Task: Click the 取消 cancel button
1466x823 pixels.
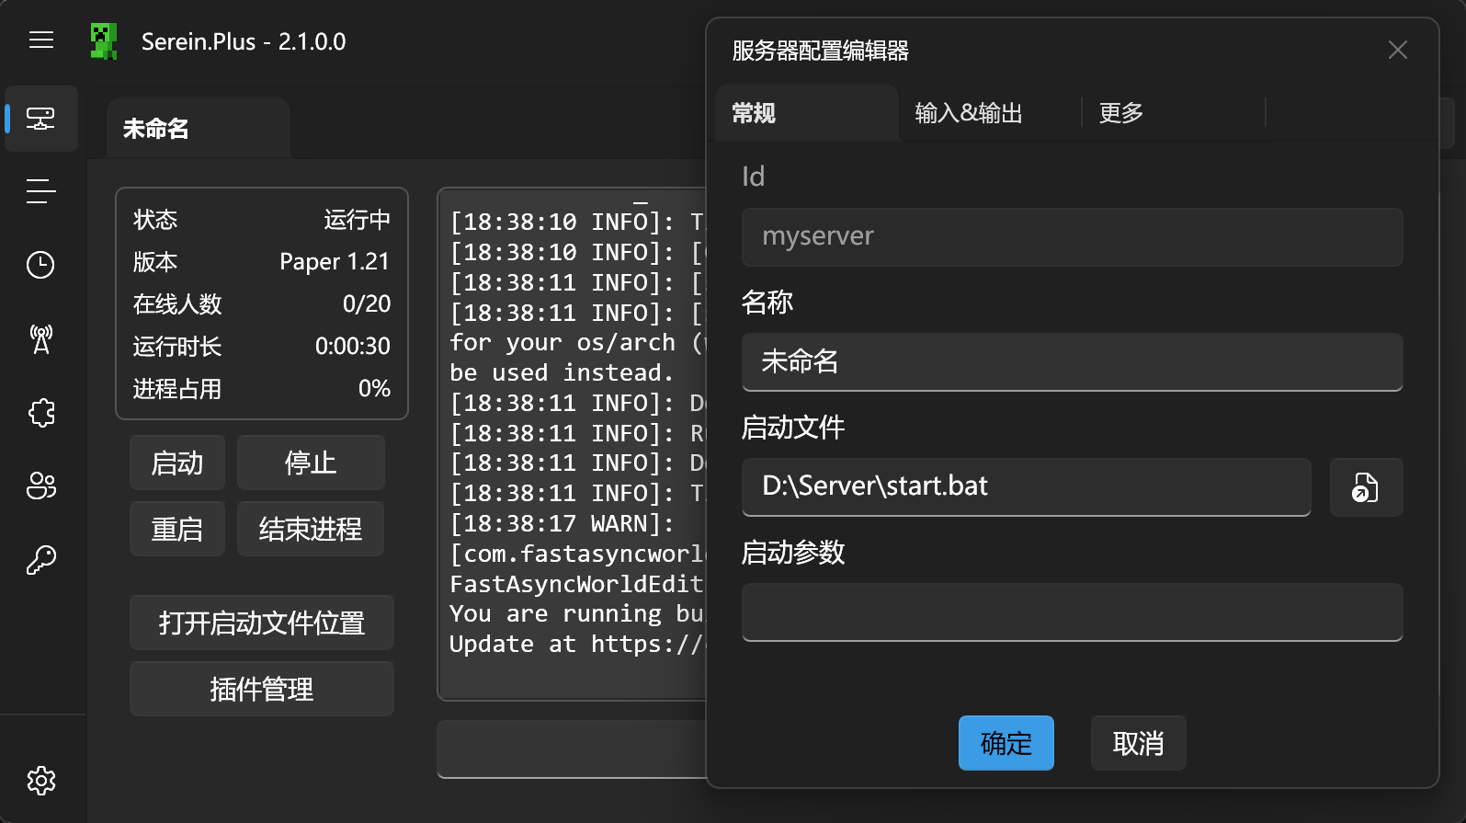Action: 1138,743
